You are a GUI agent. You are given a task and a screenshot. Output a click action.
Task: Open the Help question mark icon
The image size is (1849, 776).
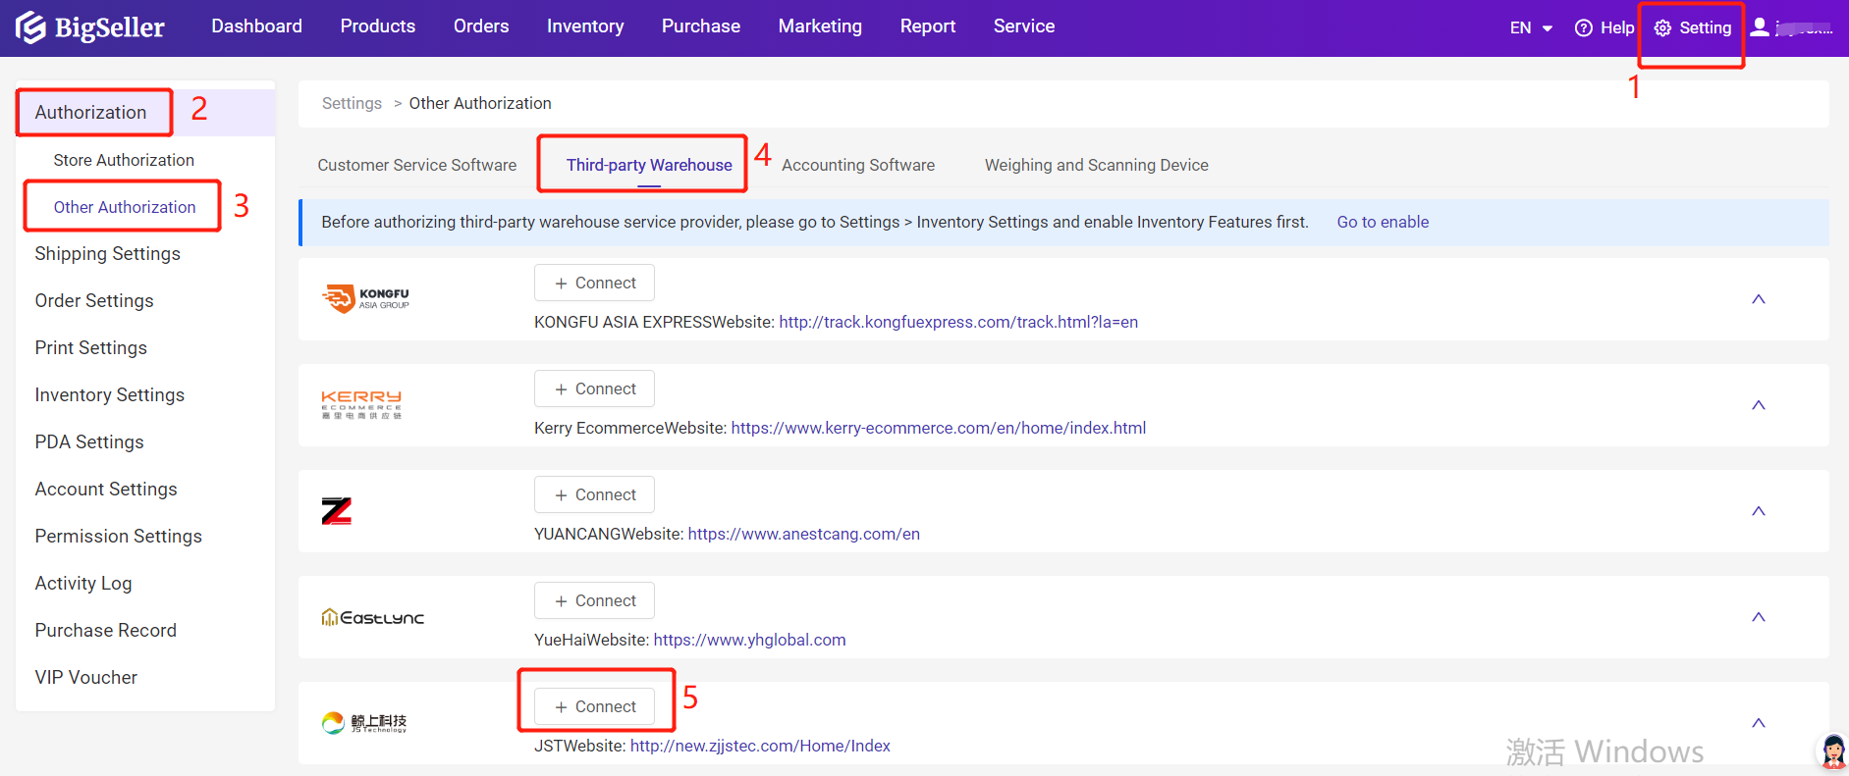coord(1583,28)
